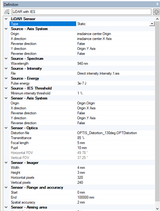
Task: Click the LiDAR sensor icon beside name
Action: (x=7, y=12)
